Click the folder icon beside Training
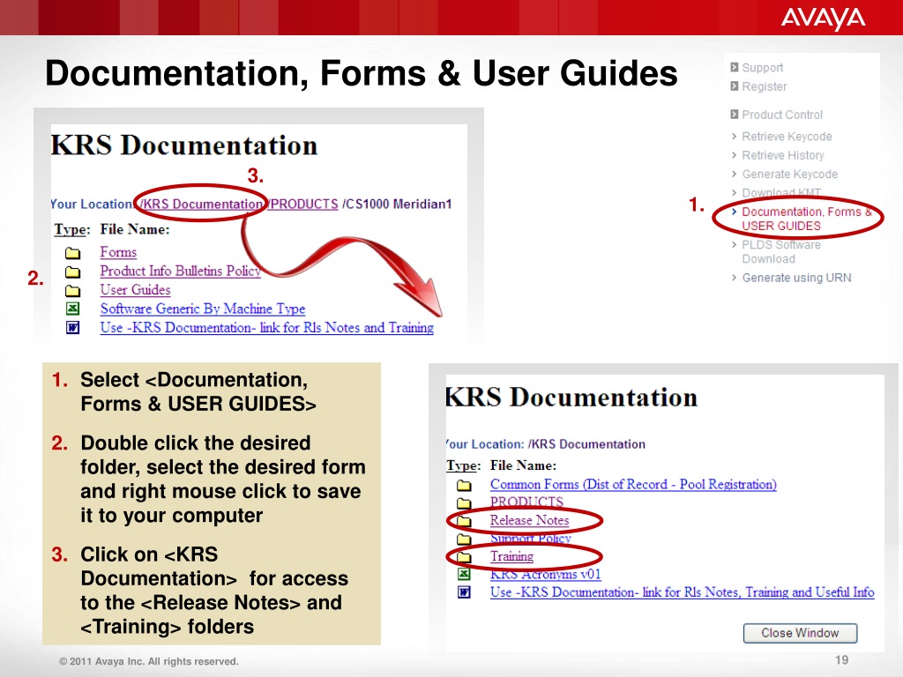The width and height of the screenshot is (903, 677). [464, 557]
